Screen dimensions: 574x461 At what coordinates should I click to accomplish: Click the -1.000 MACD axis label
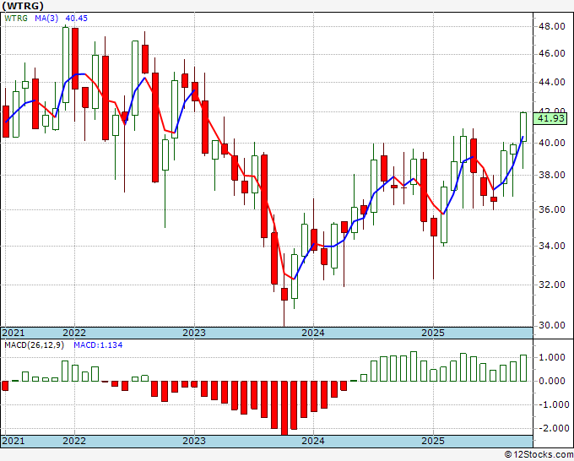[552, 404]
